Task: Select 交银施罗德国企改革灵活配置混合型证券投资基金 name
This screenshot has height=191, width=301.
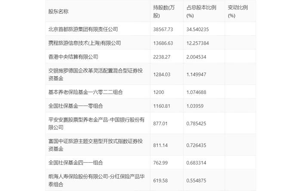Action: pyautogui.click(x=95, y=74)
